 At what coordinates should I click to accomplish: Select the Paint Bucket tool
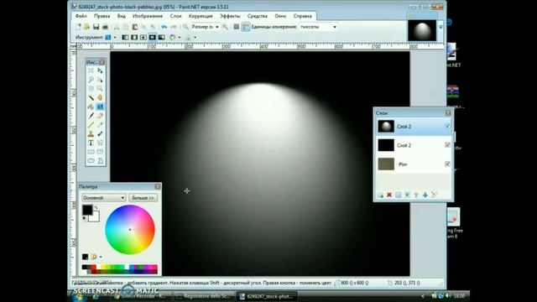(91, 107)
